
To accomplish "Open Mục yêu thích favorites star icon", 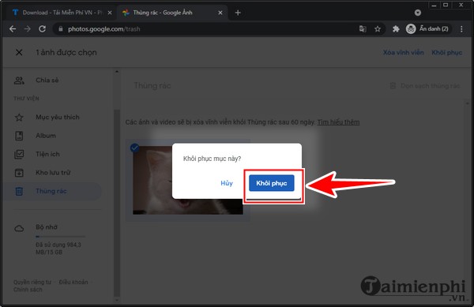I will 19,117.
